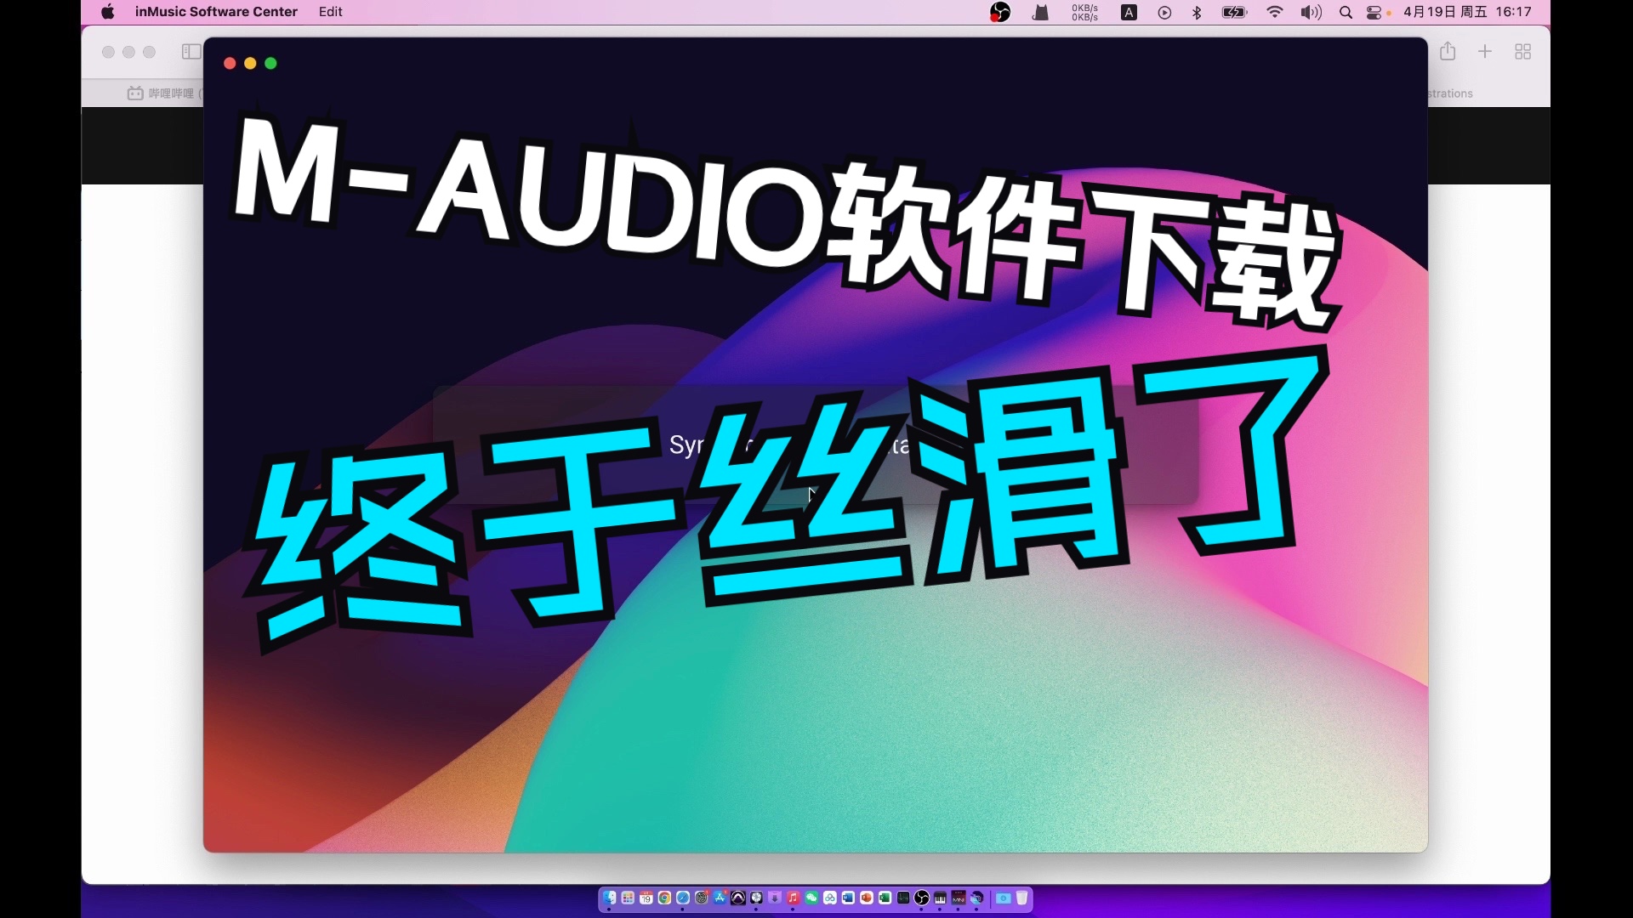The width and height of the screenshot is (1633, 918).
Task: Click the battery charging icon
Action: click(x=1234, y=12)
